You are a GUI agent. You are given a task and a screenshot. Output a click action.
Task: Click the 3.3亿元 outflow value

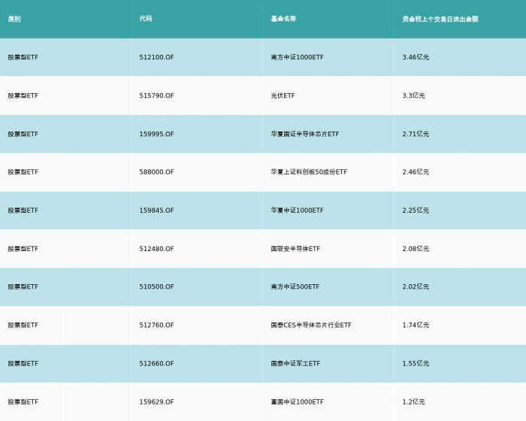click(413, 95)
